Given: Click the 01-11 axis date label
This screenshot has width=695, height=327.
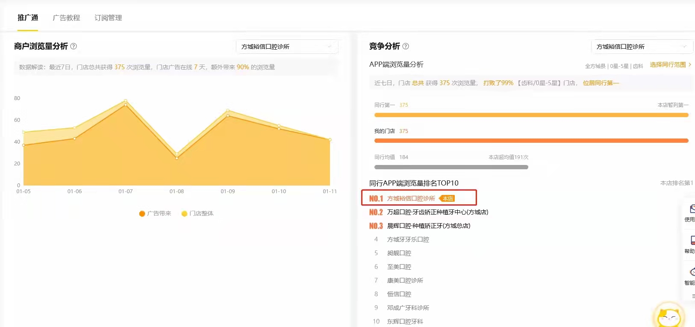Looking at the screenshot, I should tap(330, 191).
